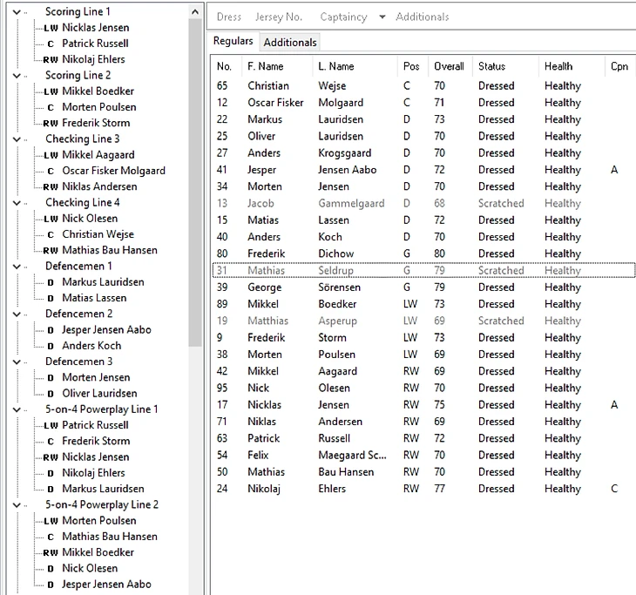Image resolution: width=636 pixels, height=595 pixels.
Task: Collapse the 5-on-4 Powerplay Line 1 node
Action: click(x=17, y=409)
